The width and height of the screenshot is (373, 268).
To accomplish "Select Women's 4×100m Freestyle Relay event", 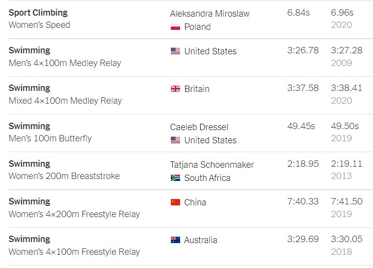I will 74,252.
